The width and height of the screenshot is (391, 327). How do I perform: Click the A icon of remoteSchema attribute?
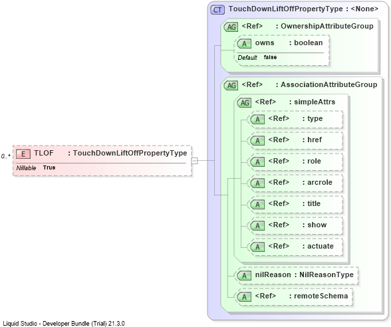(x=244, y=297)
